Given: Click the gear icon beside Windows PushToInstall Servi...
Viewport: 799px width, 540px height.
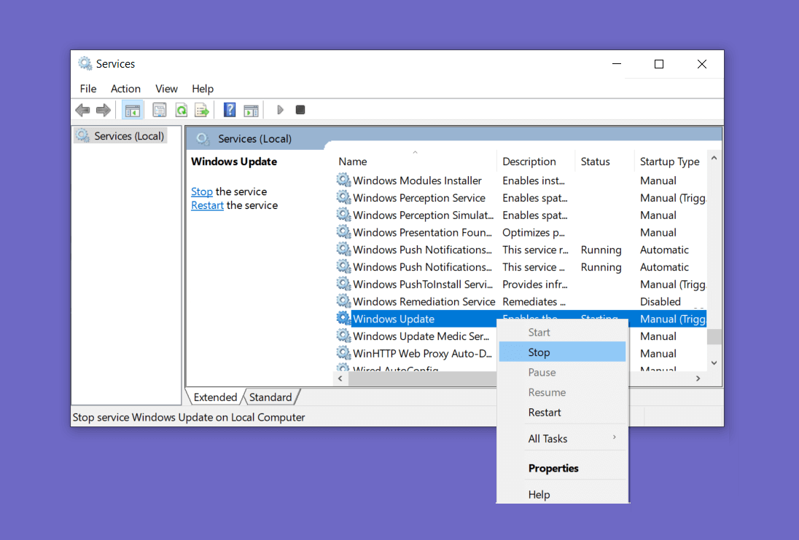Looking at the screenshot, I should pos(344,284).
